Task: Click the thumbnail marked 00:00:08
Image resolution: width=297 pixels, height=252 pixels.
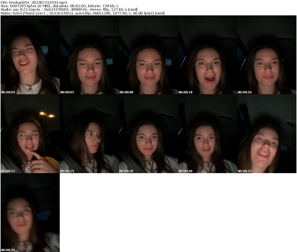Action: 148,55
